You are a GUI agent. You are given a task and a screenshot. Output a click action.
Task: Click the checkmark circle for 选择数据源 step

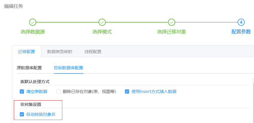pos(33,22)
